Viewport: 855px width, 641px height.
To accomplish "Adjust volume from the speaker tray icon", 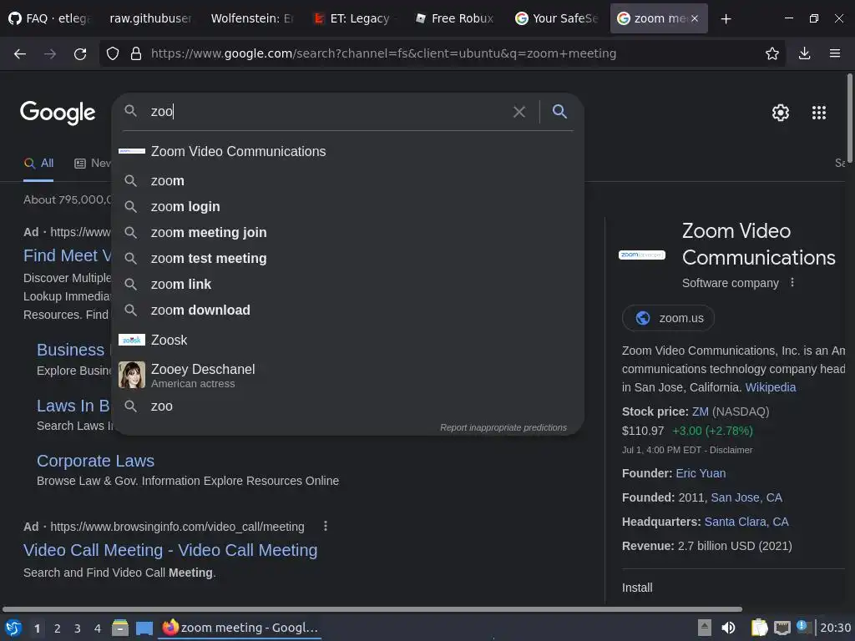I will 728,628.
